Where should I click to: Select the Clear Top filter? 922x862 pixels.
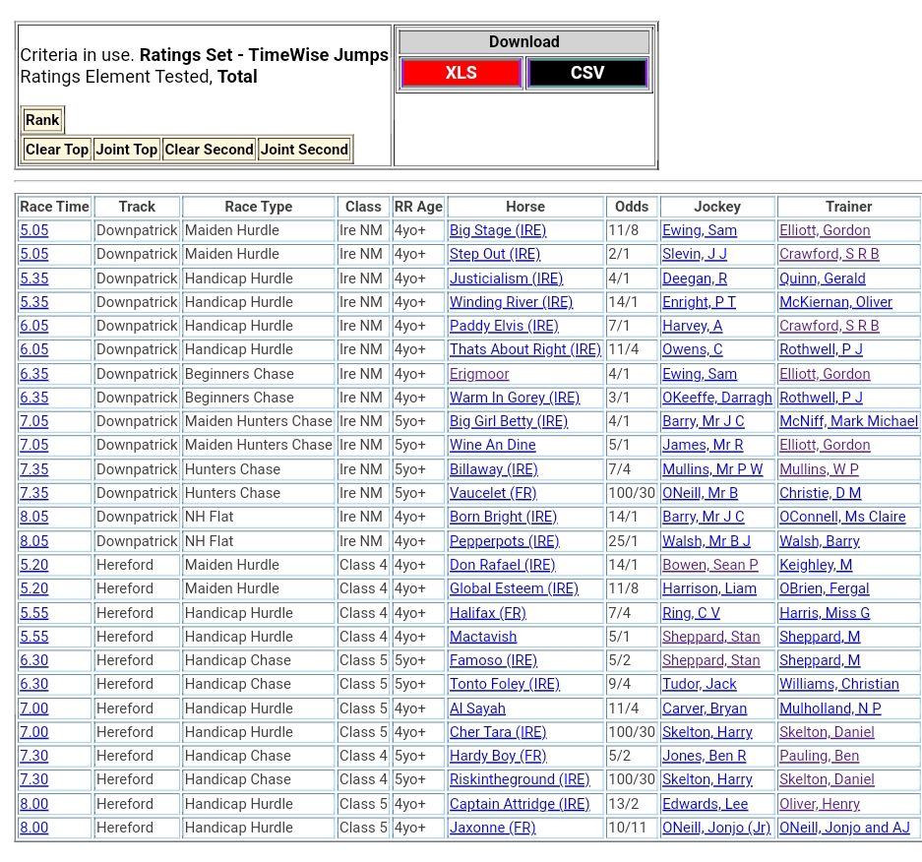[57, 150]
